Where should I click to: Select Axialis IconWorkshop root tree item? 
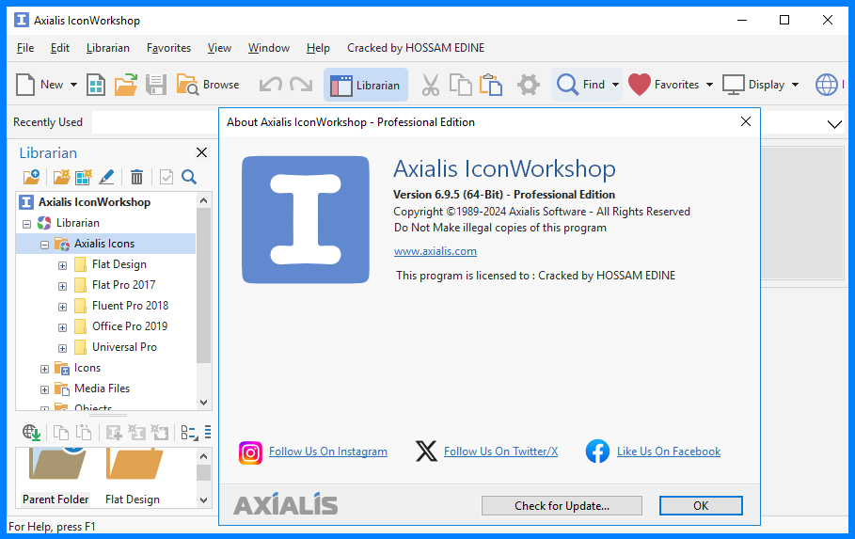click(94, 202)
